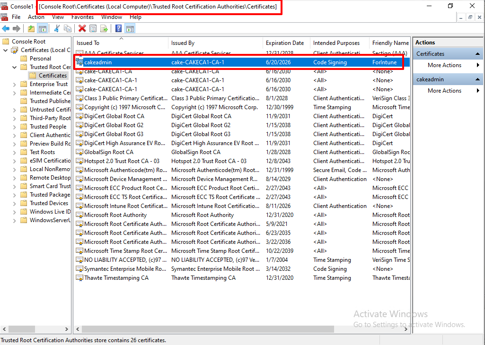
Task: Toggle the Show/Hide Action Pane button
Action: 130,29
